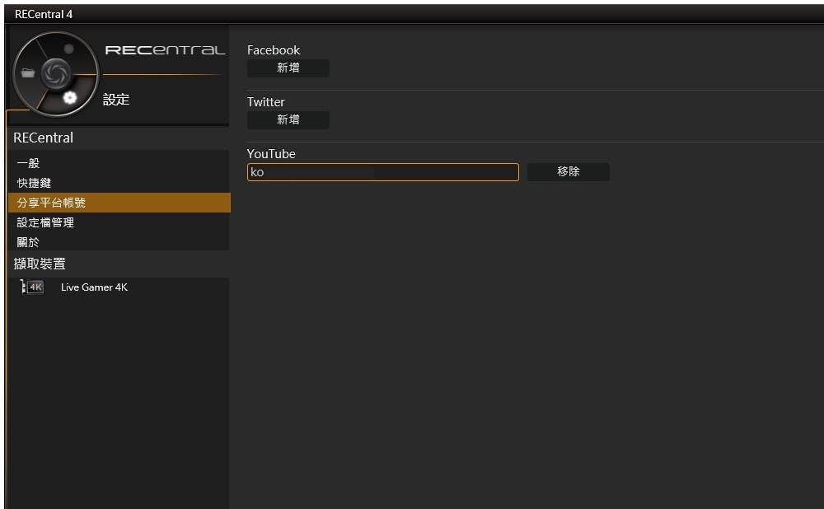Click the RECentral 4 window title bar
This screenshot has width=824, height=509.
(x=412, y=14)
